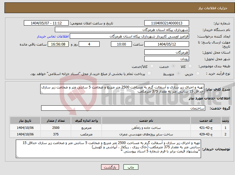Click the شماره نیاز field 1104093214000013
Viewport: 235px width, 175px height.
point(166,23)
